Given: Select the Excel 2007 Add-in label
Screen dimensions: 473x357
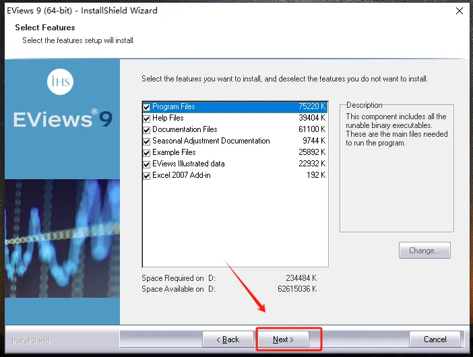Looking at the screenshot, I should (181, 175).
